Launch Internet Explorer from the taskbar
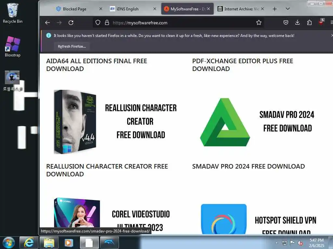Image resolution: width=333 pixels, height=249 pixels. click(29, 243)
